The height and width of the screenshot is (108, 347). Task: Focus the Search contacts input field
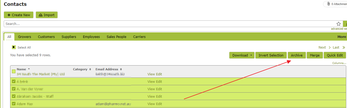point(170,24)
